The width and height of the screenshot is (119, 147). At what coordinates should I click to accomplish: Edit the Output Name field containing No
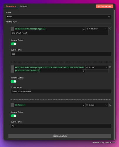click(61, 126)
